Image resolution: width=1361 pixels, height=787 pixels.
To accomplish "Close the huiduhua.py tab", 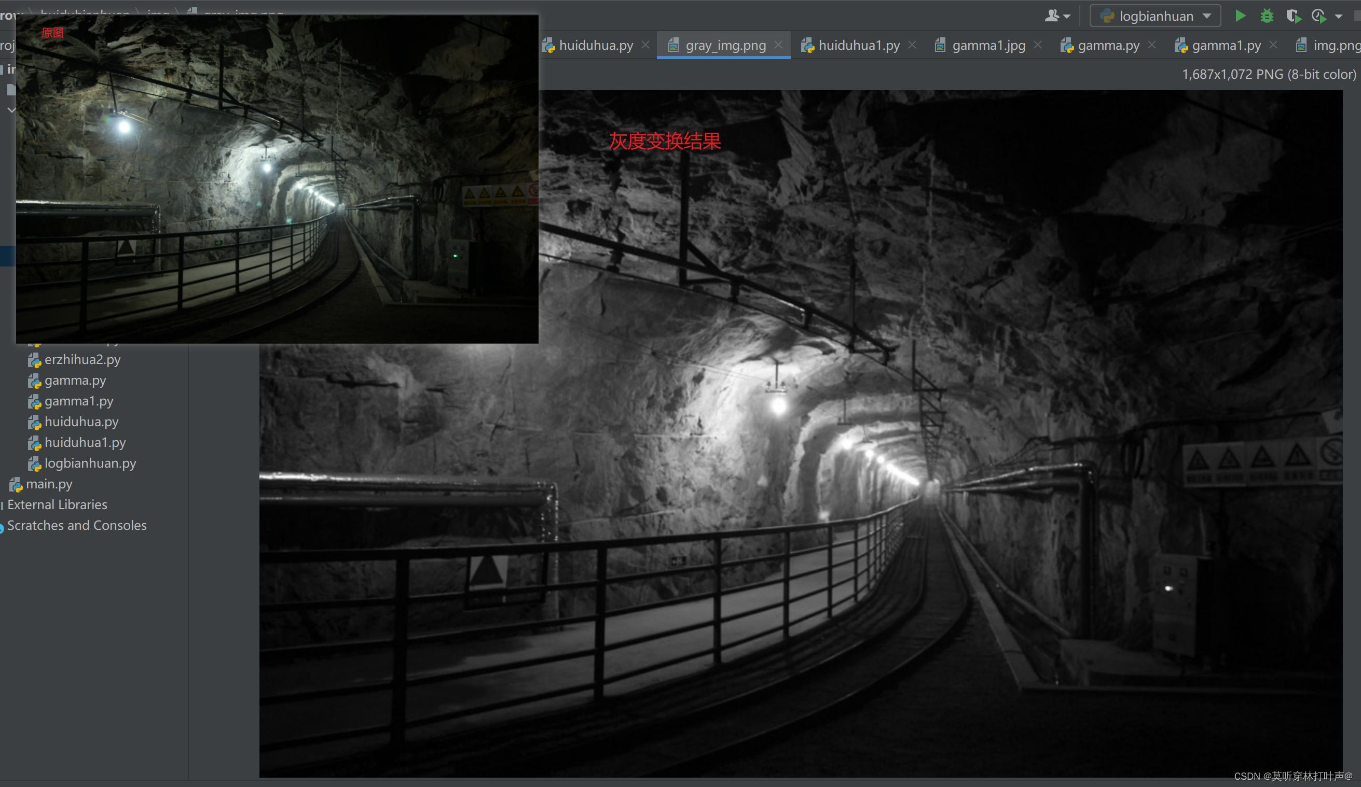I will pos(645,45).
